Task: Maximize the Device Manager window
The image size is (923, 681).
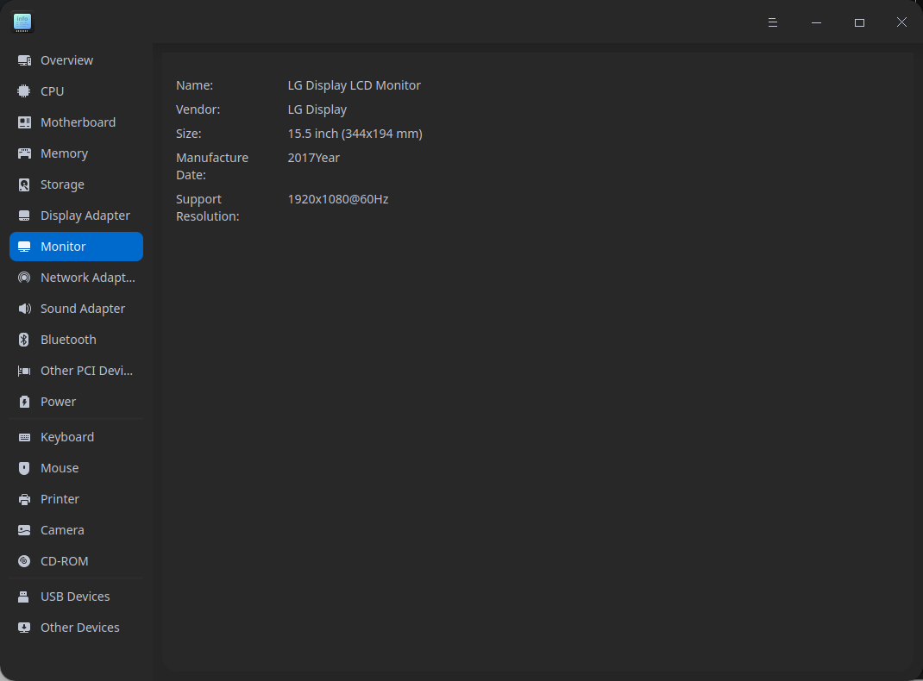Action: point(859,22)
